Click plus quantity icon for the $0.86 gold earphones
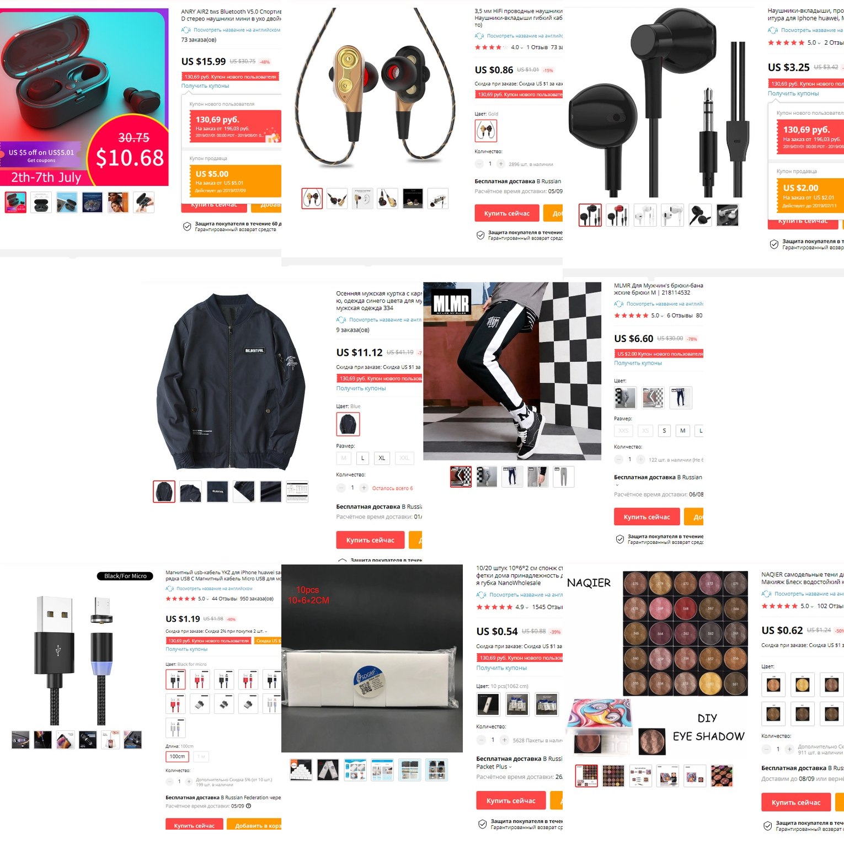 (x=501, y=164)
